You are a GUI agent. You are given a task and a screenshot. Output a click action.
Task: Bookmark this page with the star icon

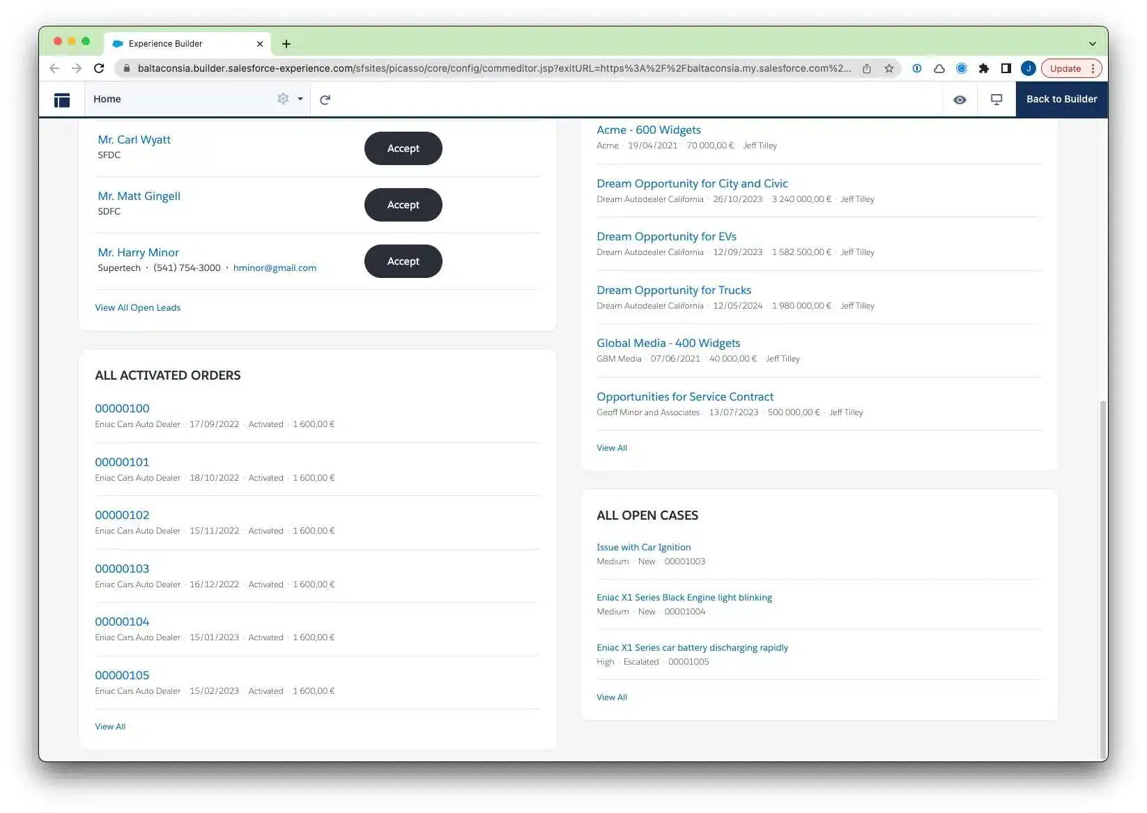(x=889, y=68)
